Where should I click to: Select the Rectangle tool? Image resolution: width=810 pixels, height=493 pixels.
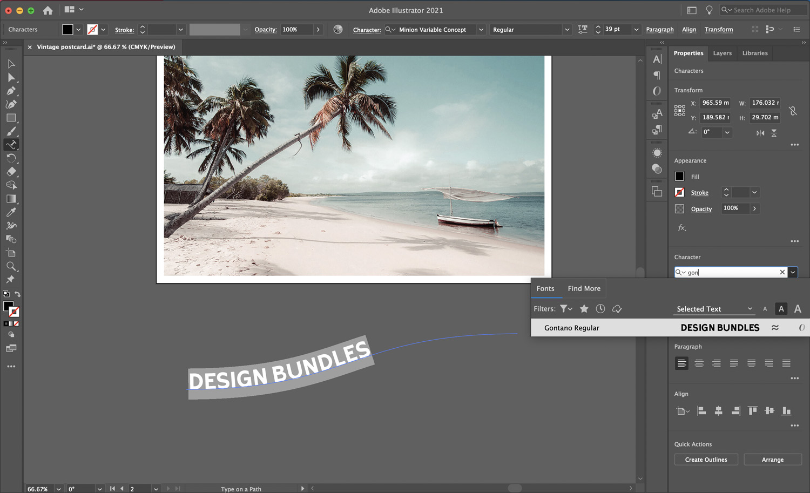(11, 118)
